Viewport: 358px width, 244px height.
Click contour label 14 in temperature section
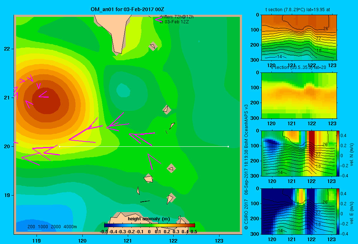click(x=279, y=57)
